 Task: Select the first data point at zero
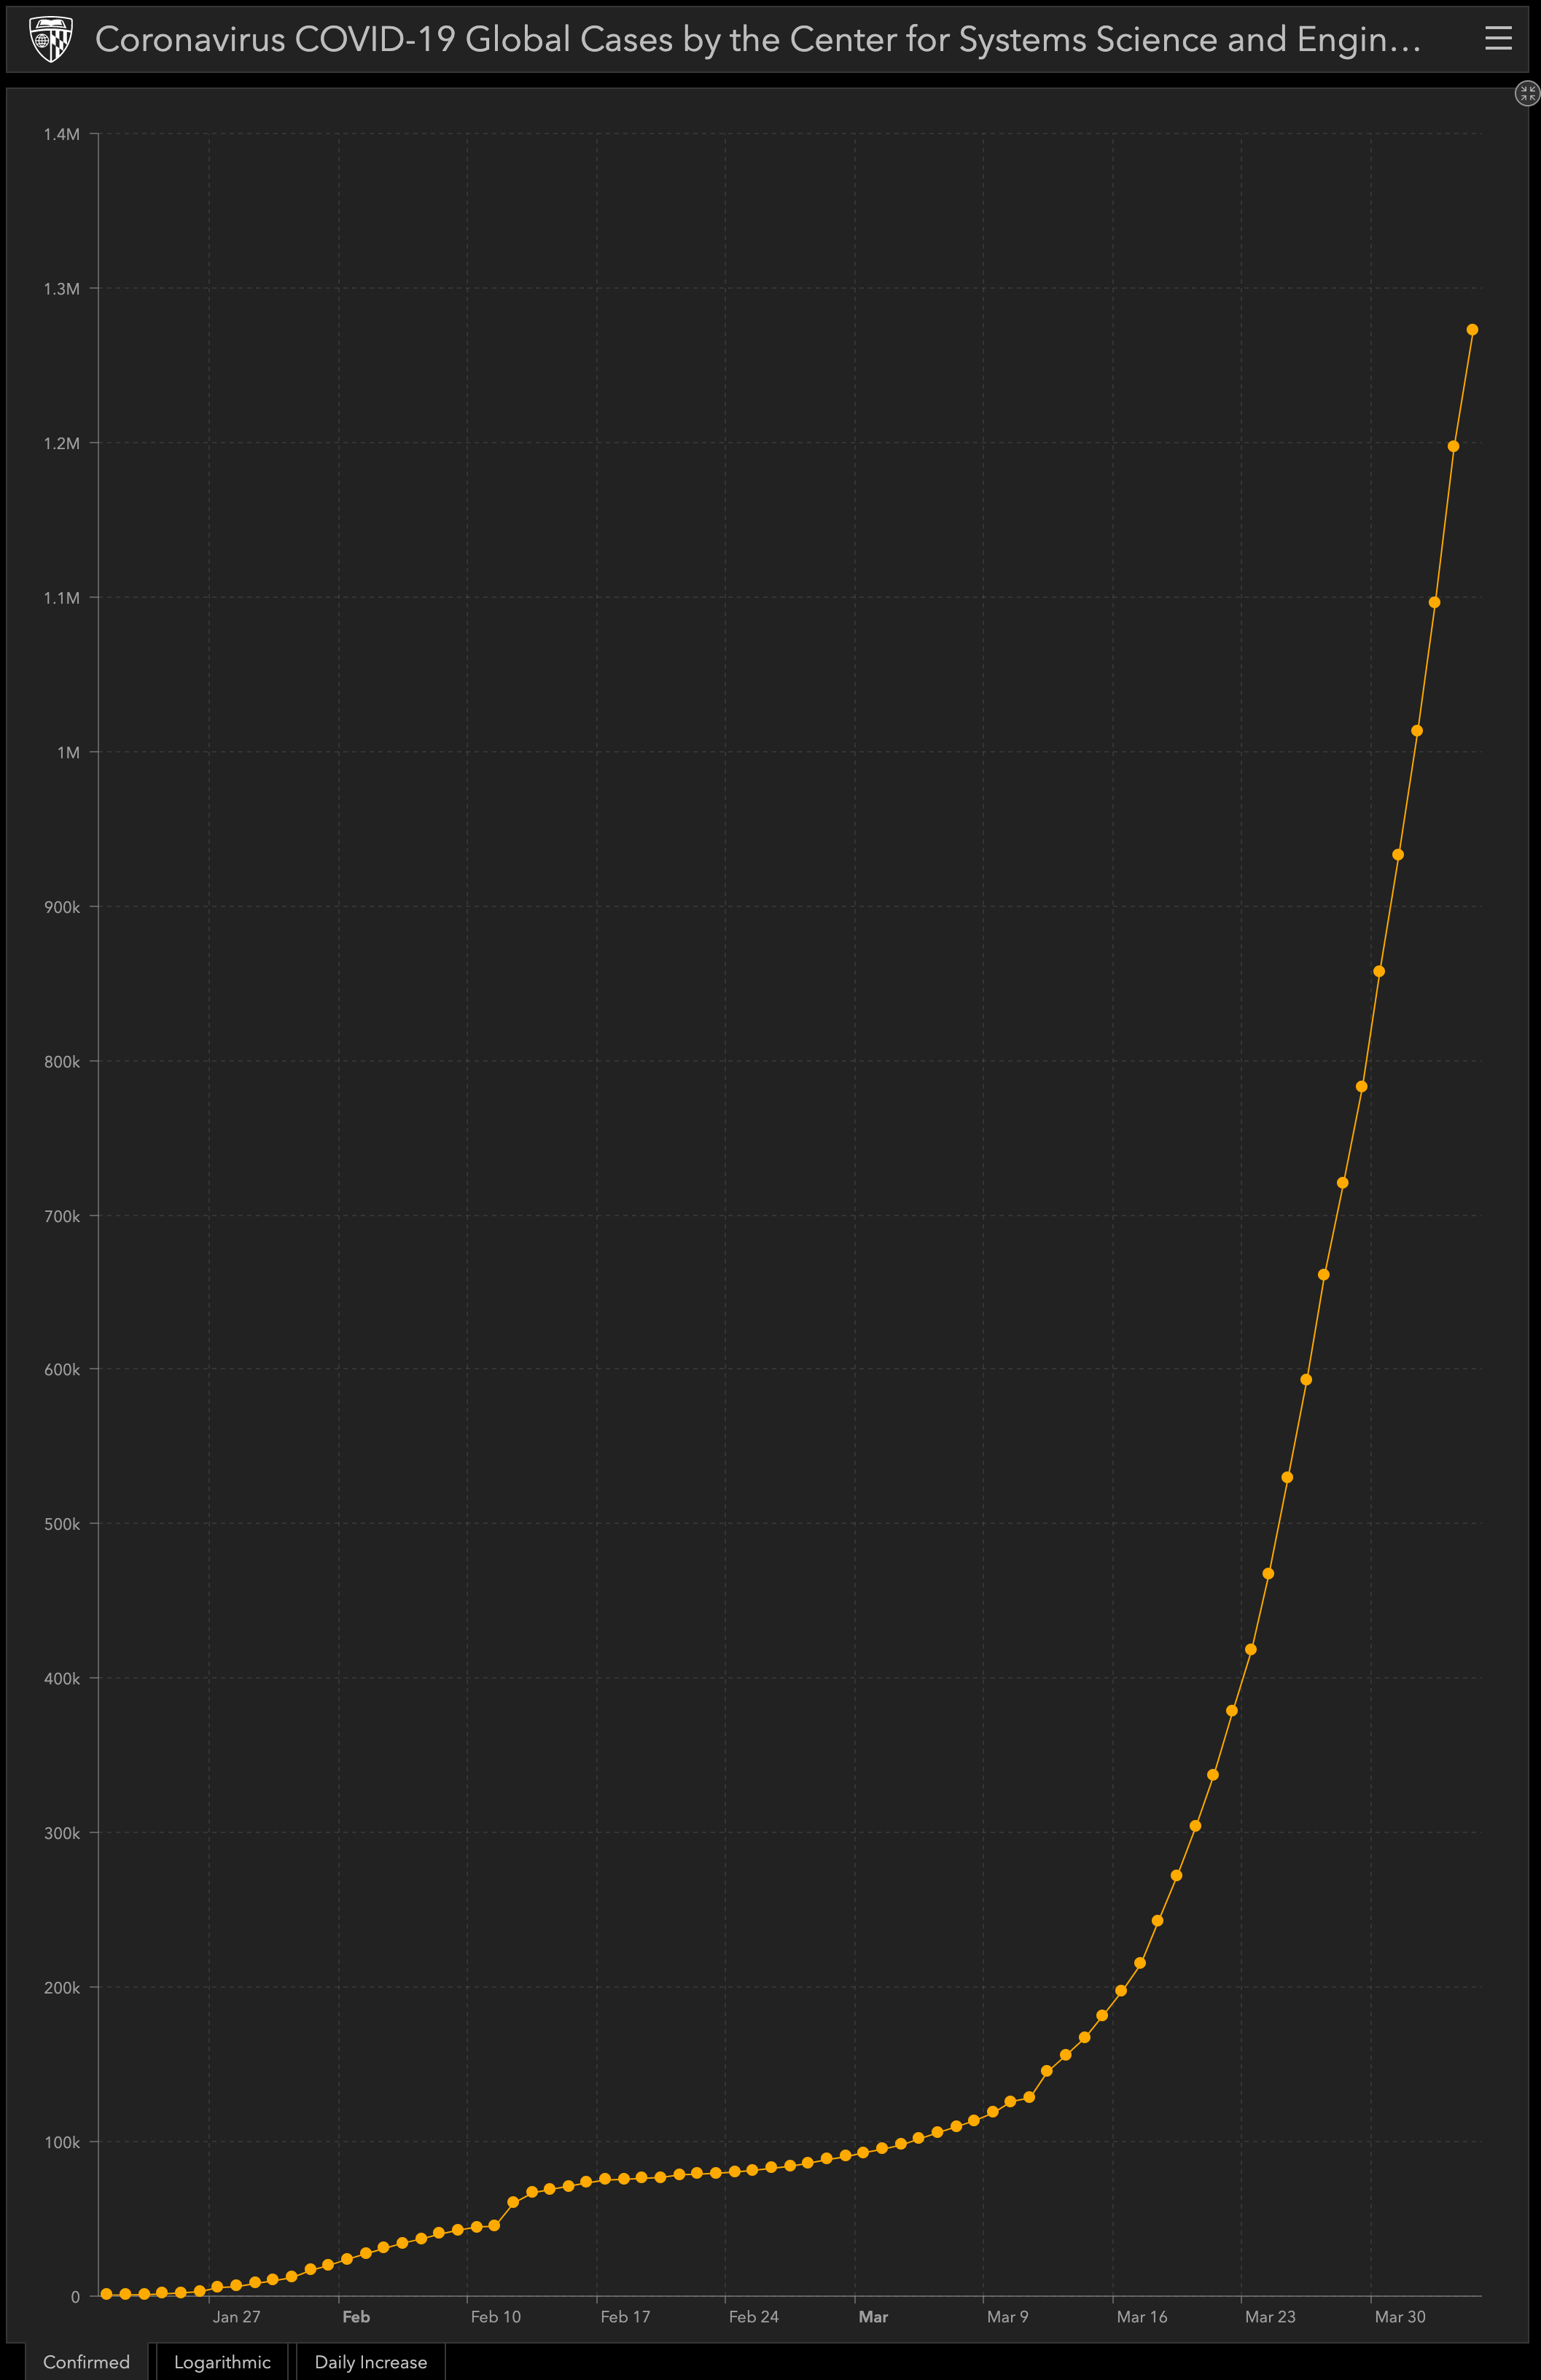coord(106,2294)
